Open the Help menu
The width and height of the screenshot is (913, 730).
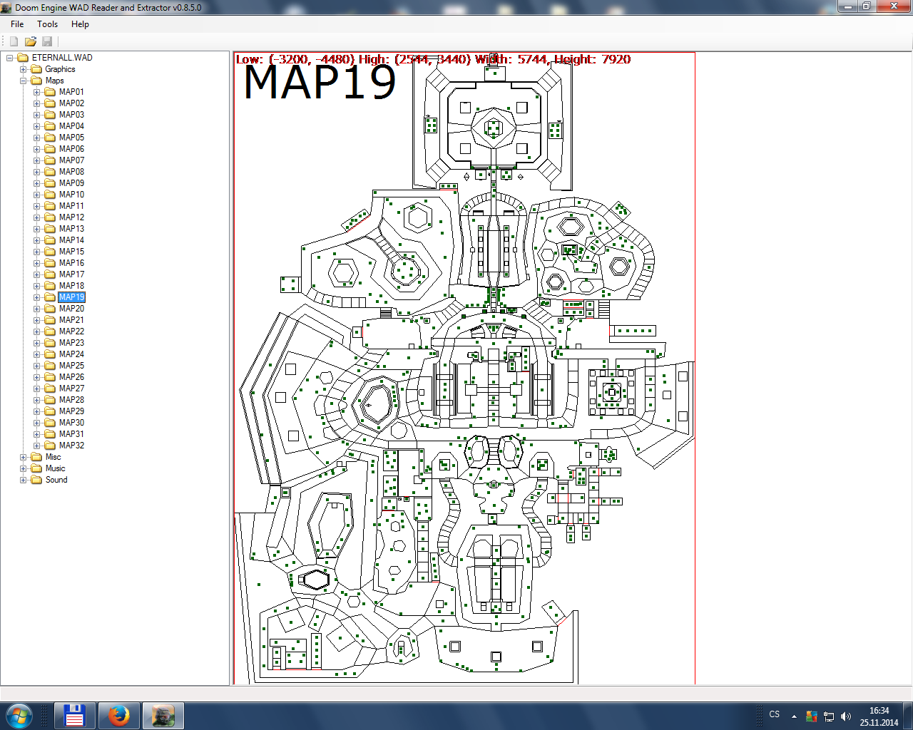80,24
